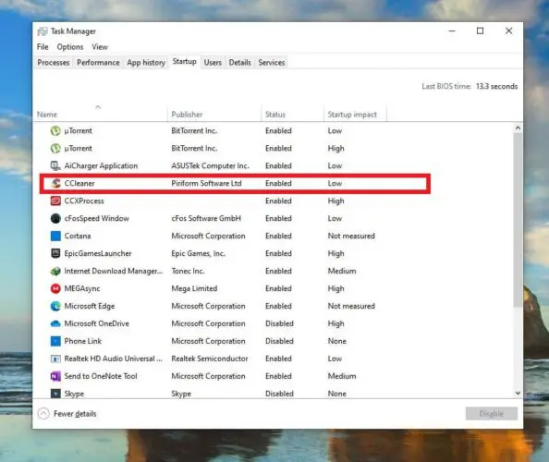Select the CCleaner row name

tap(79, 183)
